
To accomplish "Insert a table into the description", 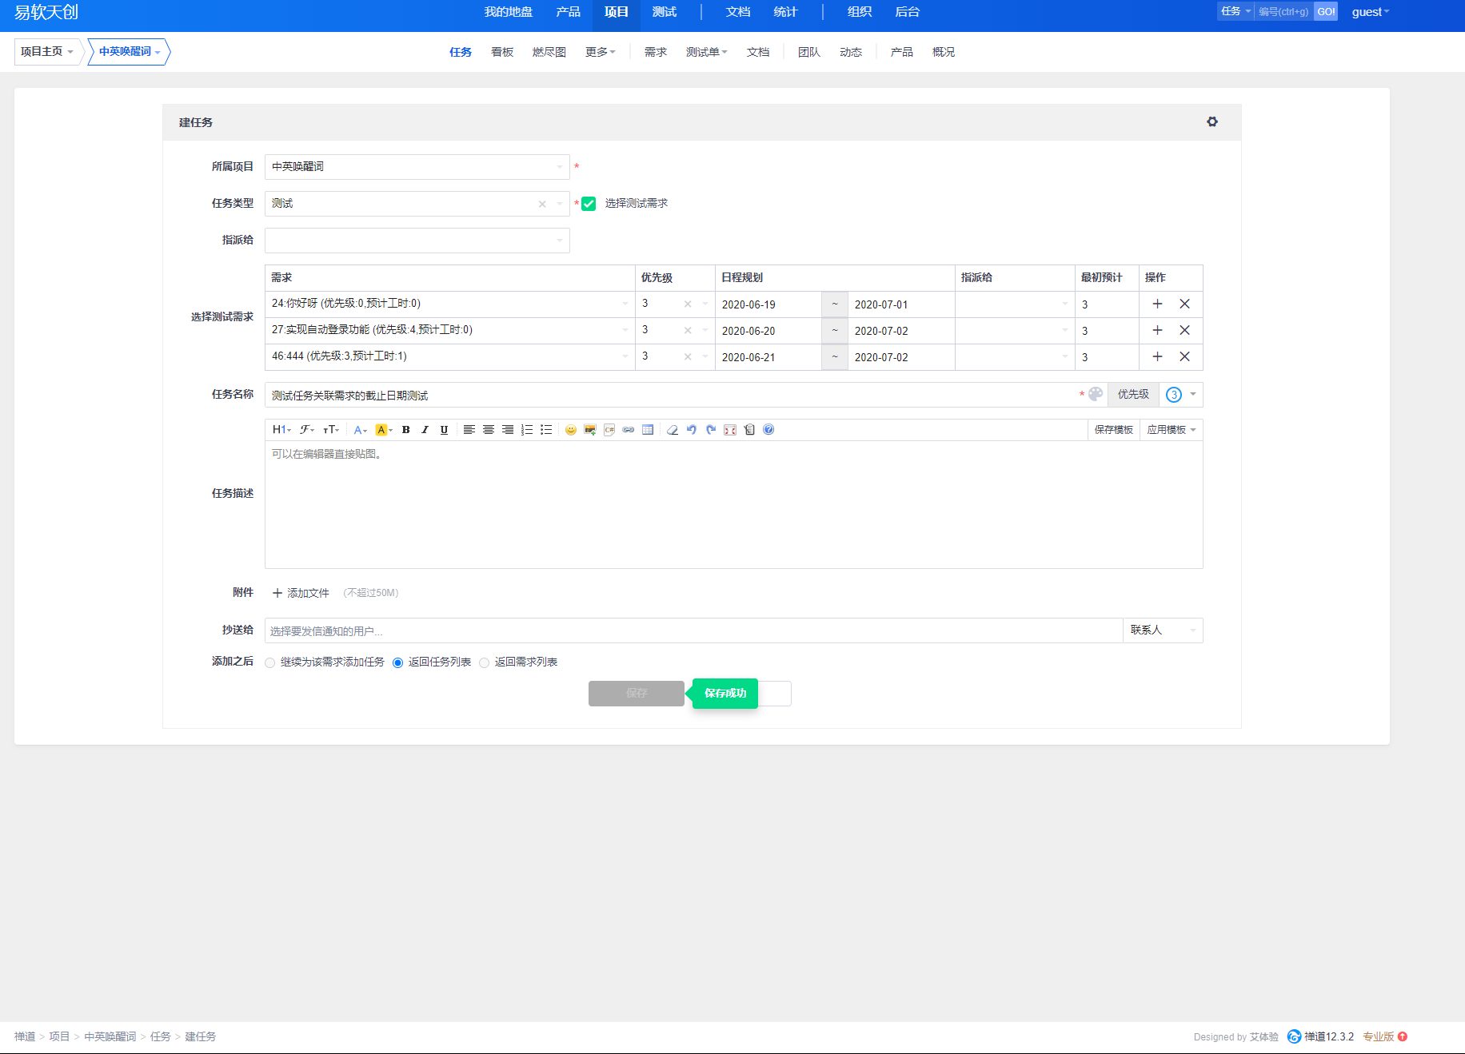I will point(648,430).
